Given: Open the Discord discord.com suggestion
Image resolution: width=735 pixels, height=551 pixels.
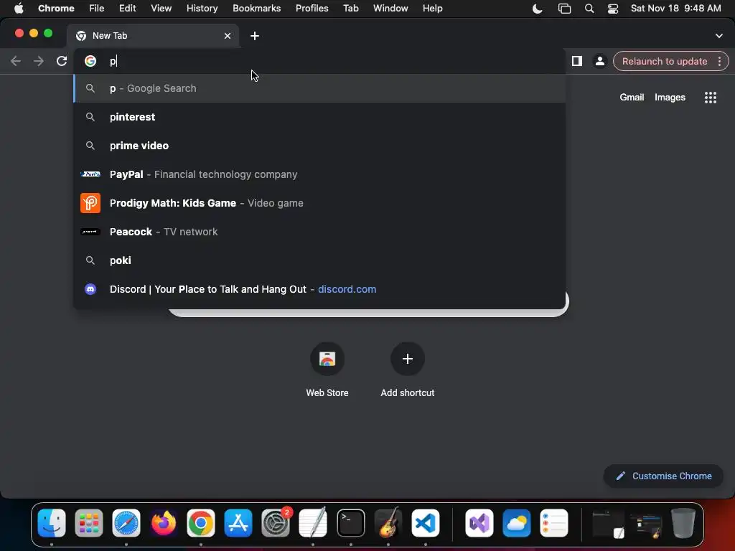Looking at the screenshot, I should point(319,289).
